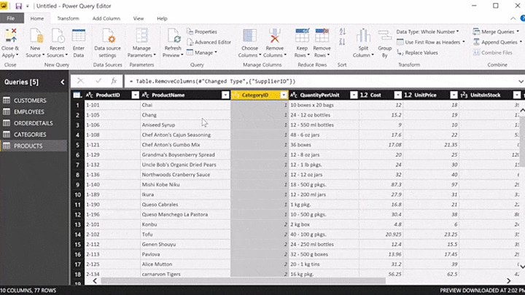Viewport: 525px width, 295px height.
Task: Click the Enter Data icon
Action: tap(79, 36)
